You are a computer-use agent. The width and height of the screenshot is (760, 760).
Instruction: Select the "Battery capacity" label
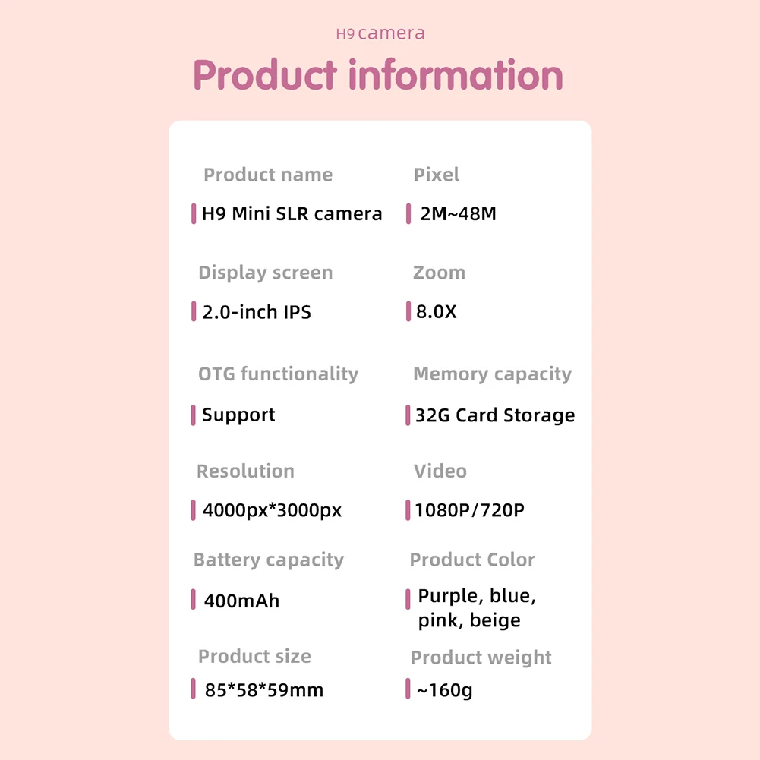[x=269, y=560]
